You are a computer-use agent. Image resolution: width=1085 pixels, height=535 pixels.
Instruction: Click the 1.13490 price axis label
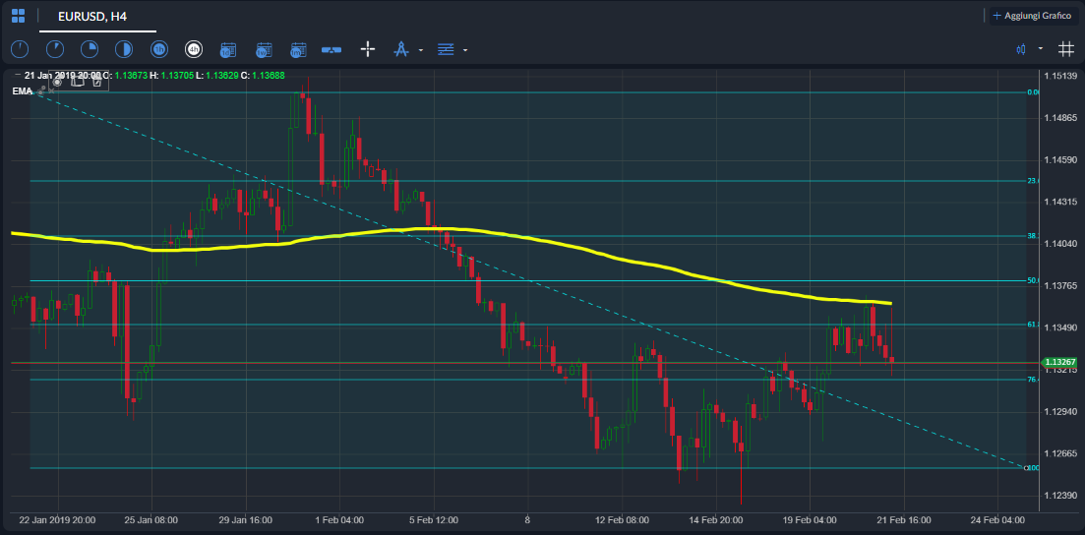[1059, 327]
